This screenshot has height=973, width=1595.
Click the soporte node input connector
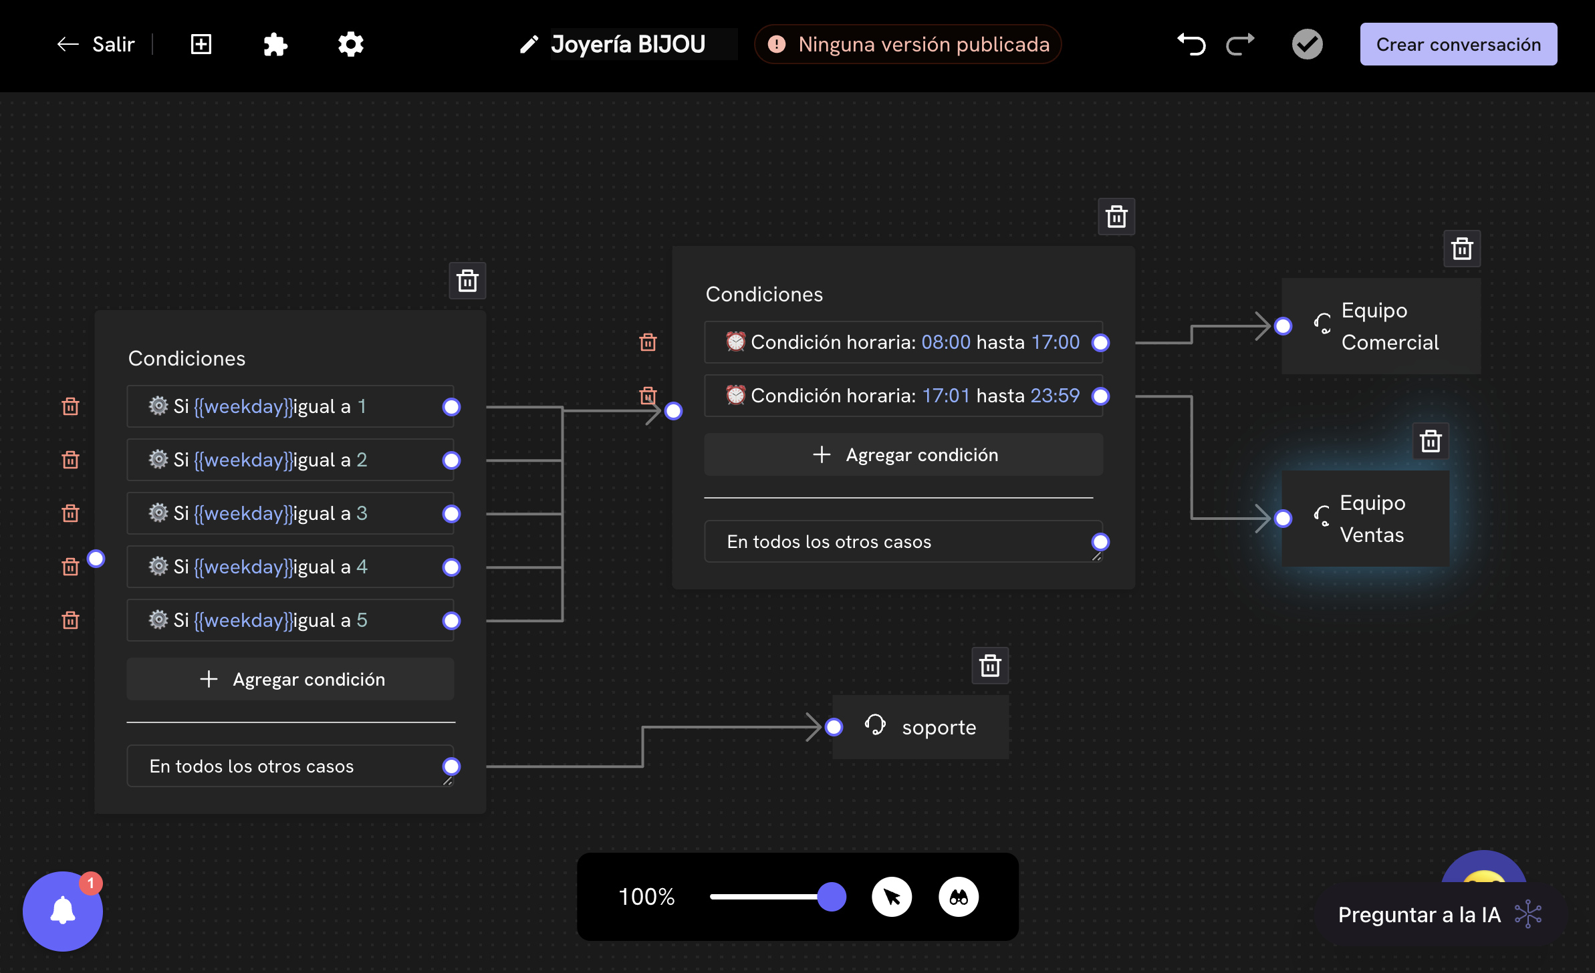tap(834, 726)
